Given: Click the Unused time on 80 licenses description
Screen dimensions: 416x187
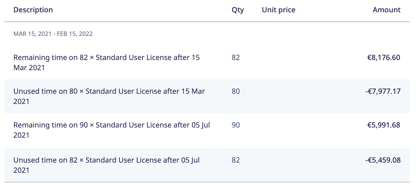Looking at the screenshot, I should click(109, 96).
